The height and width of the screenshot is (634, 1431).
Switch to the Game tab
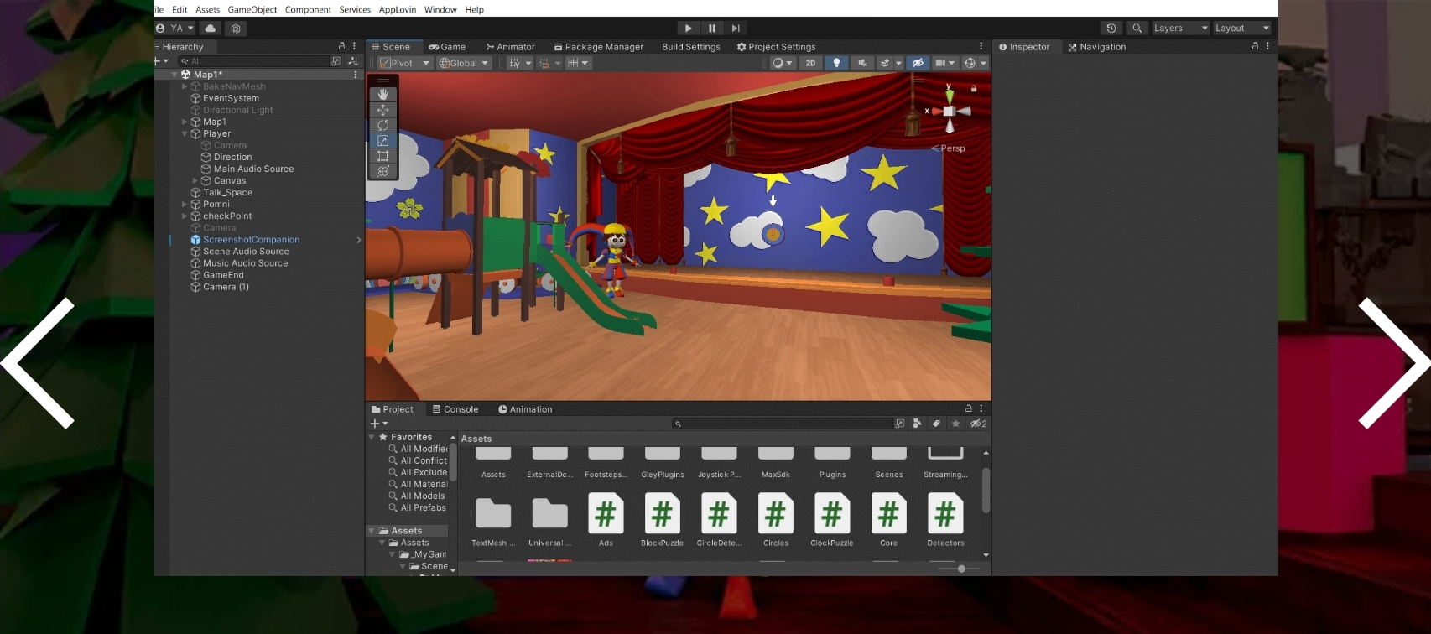point(447,47)
